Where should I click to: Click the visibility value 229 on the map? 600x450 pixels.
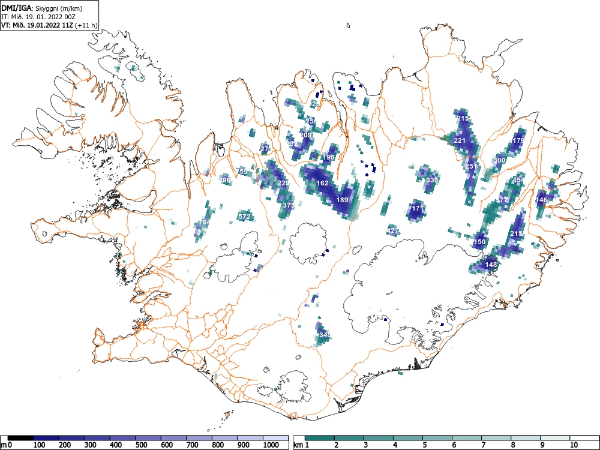[283, 183]
